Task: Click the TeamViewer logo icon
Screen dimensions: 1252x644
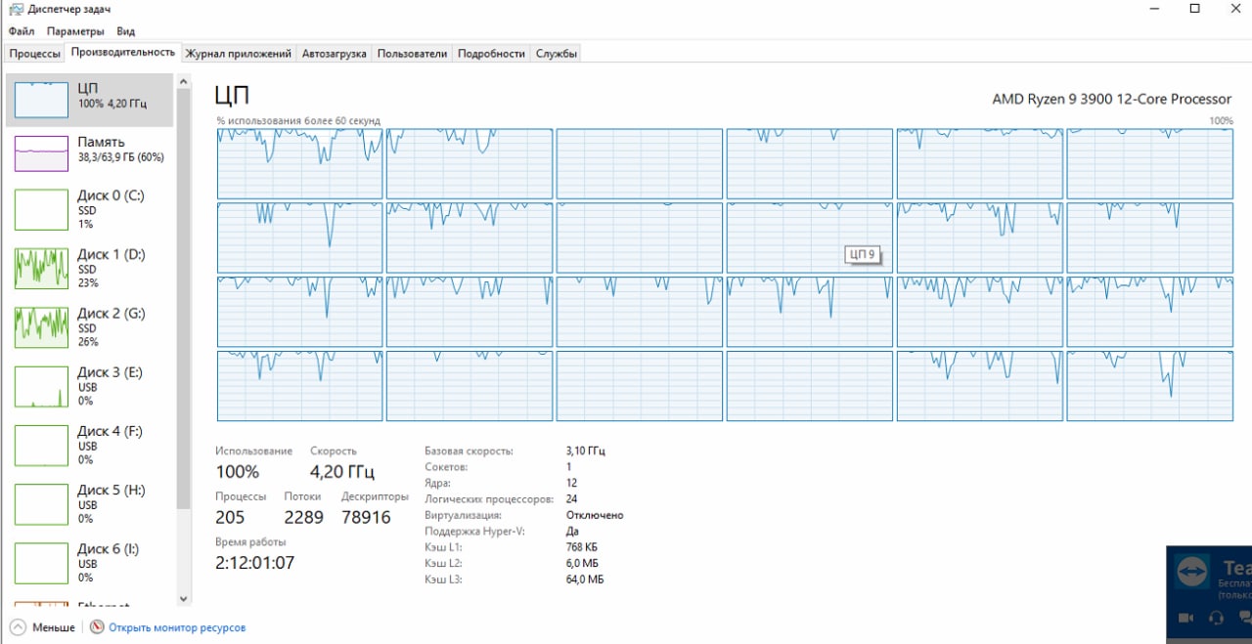Action: 1191,572
